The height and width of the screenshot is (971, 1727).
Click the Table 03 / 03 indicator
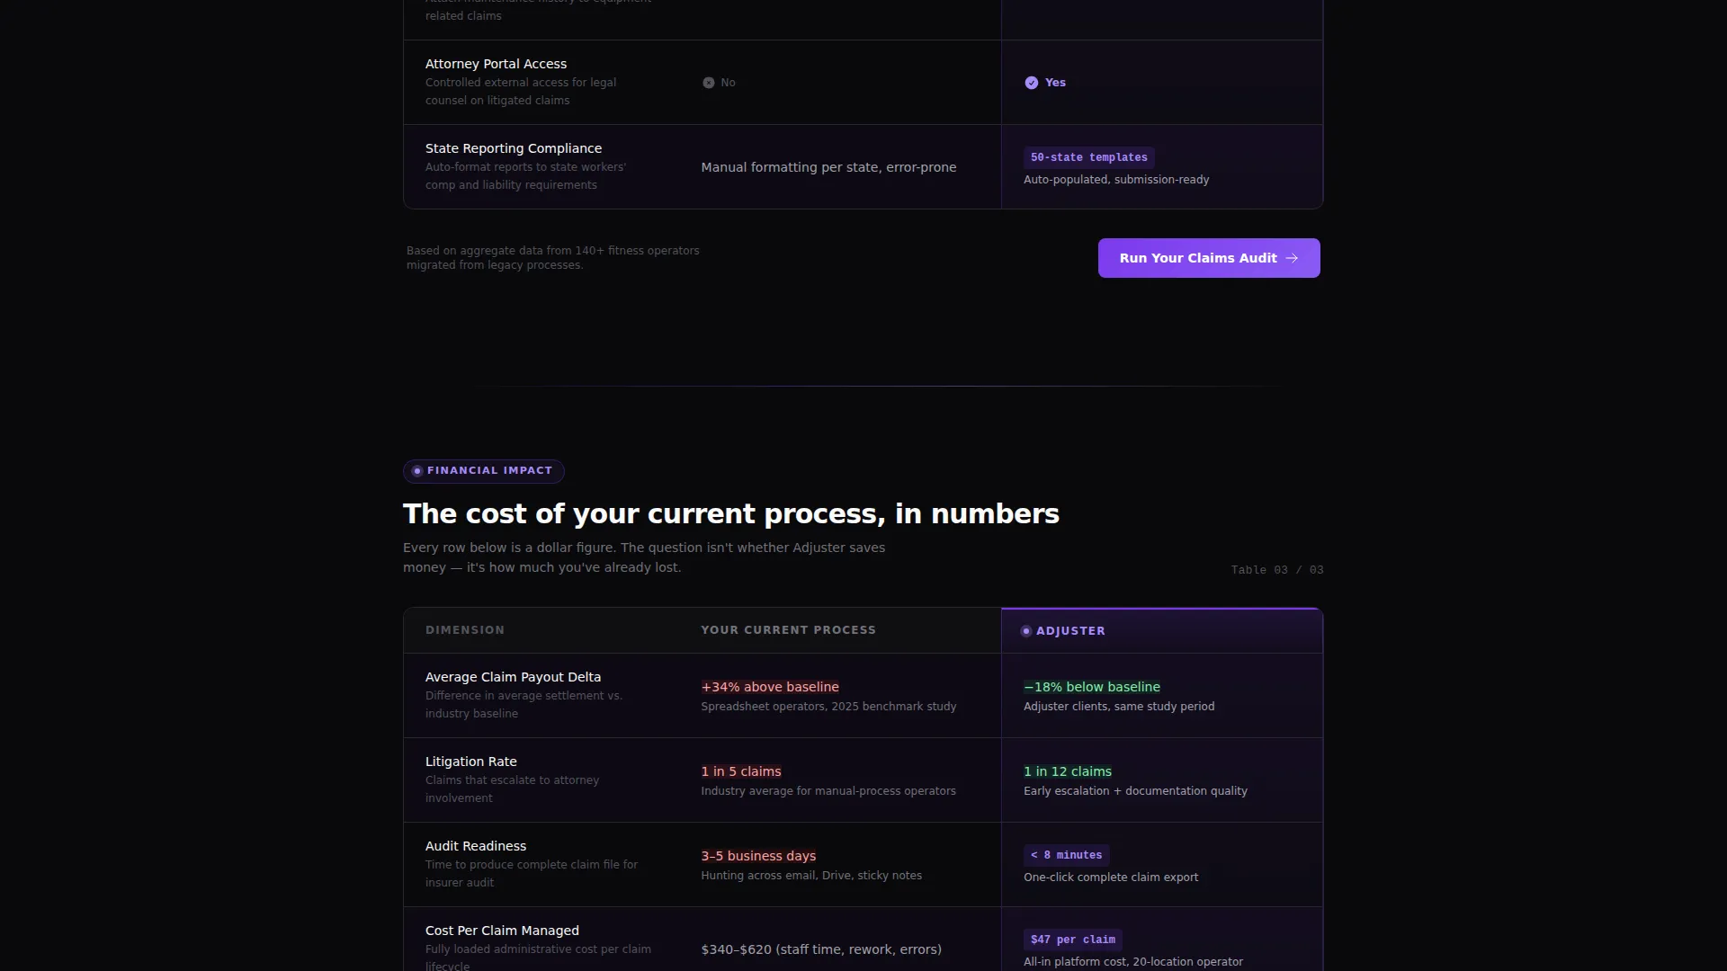pos(1277,570)
